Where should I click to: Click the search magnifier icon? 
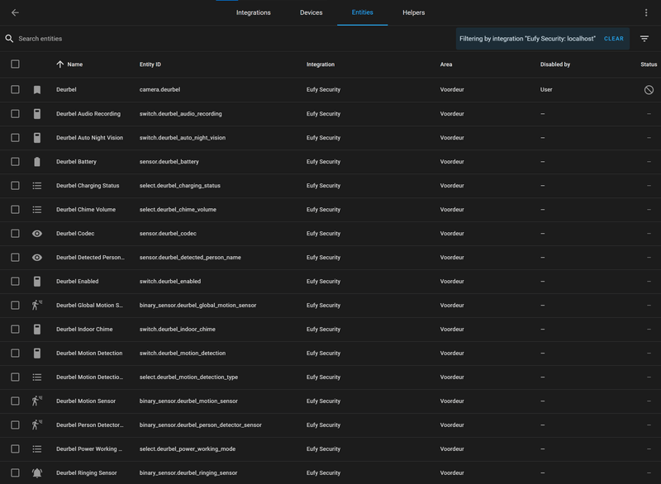click(9, 38)
